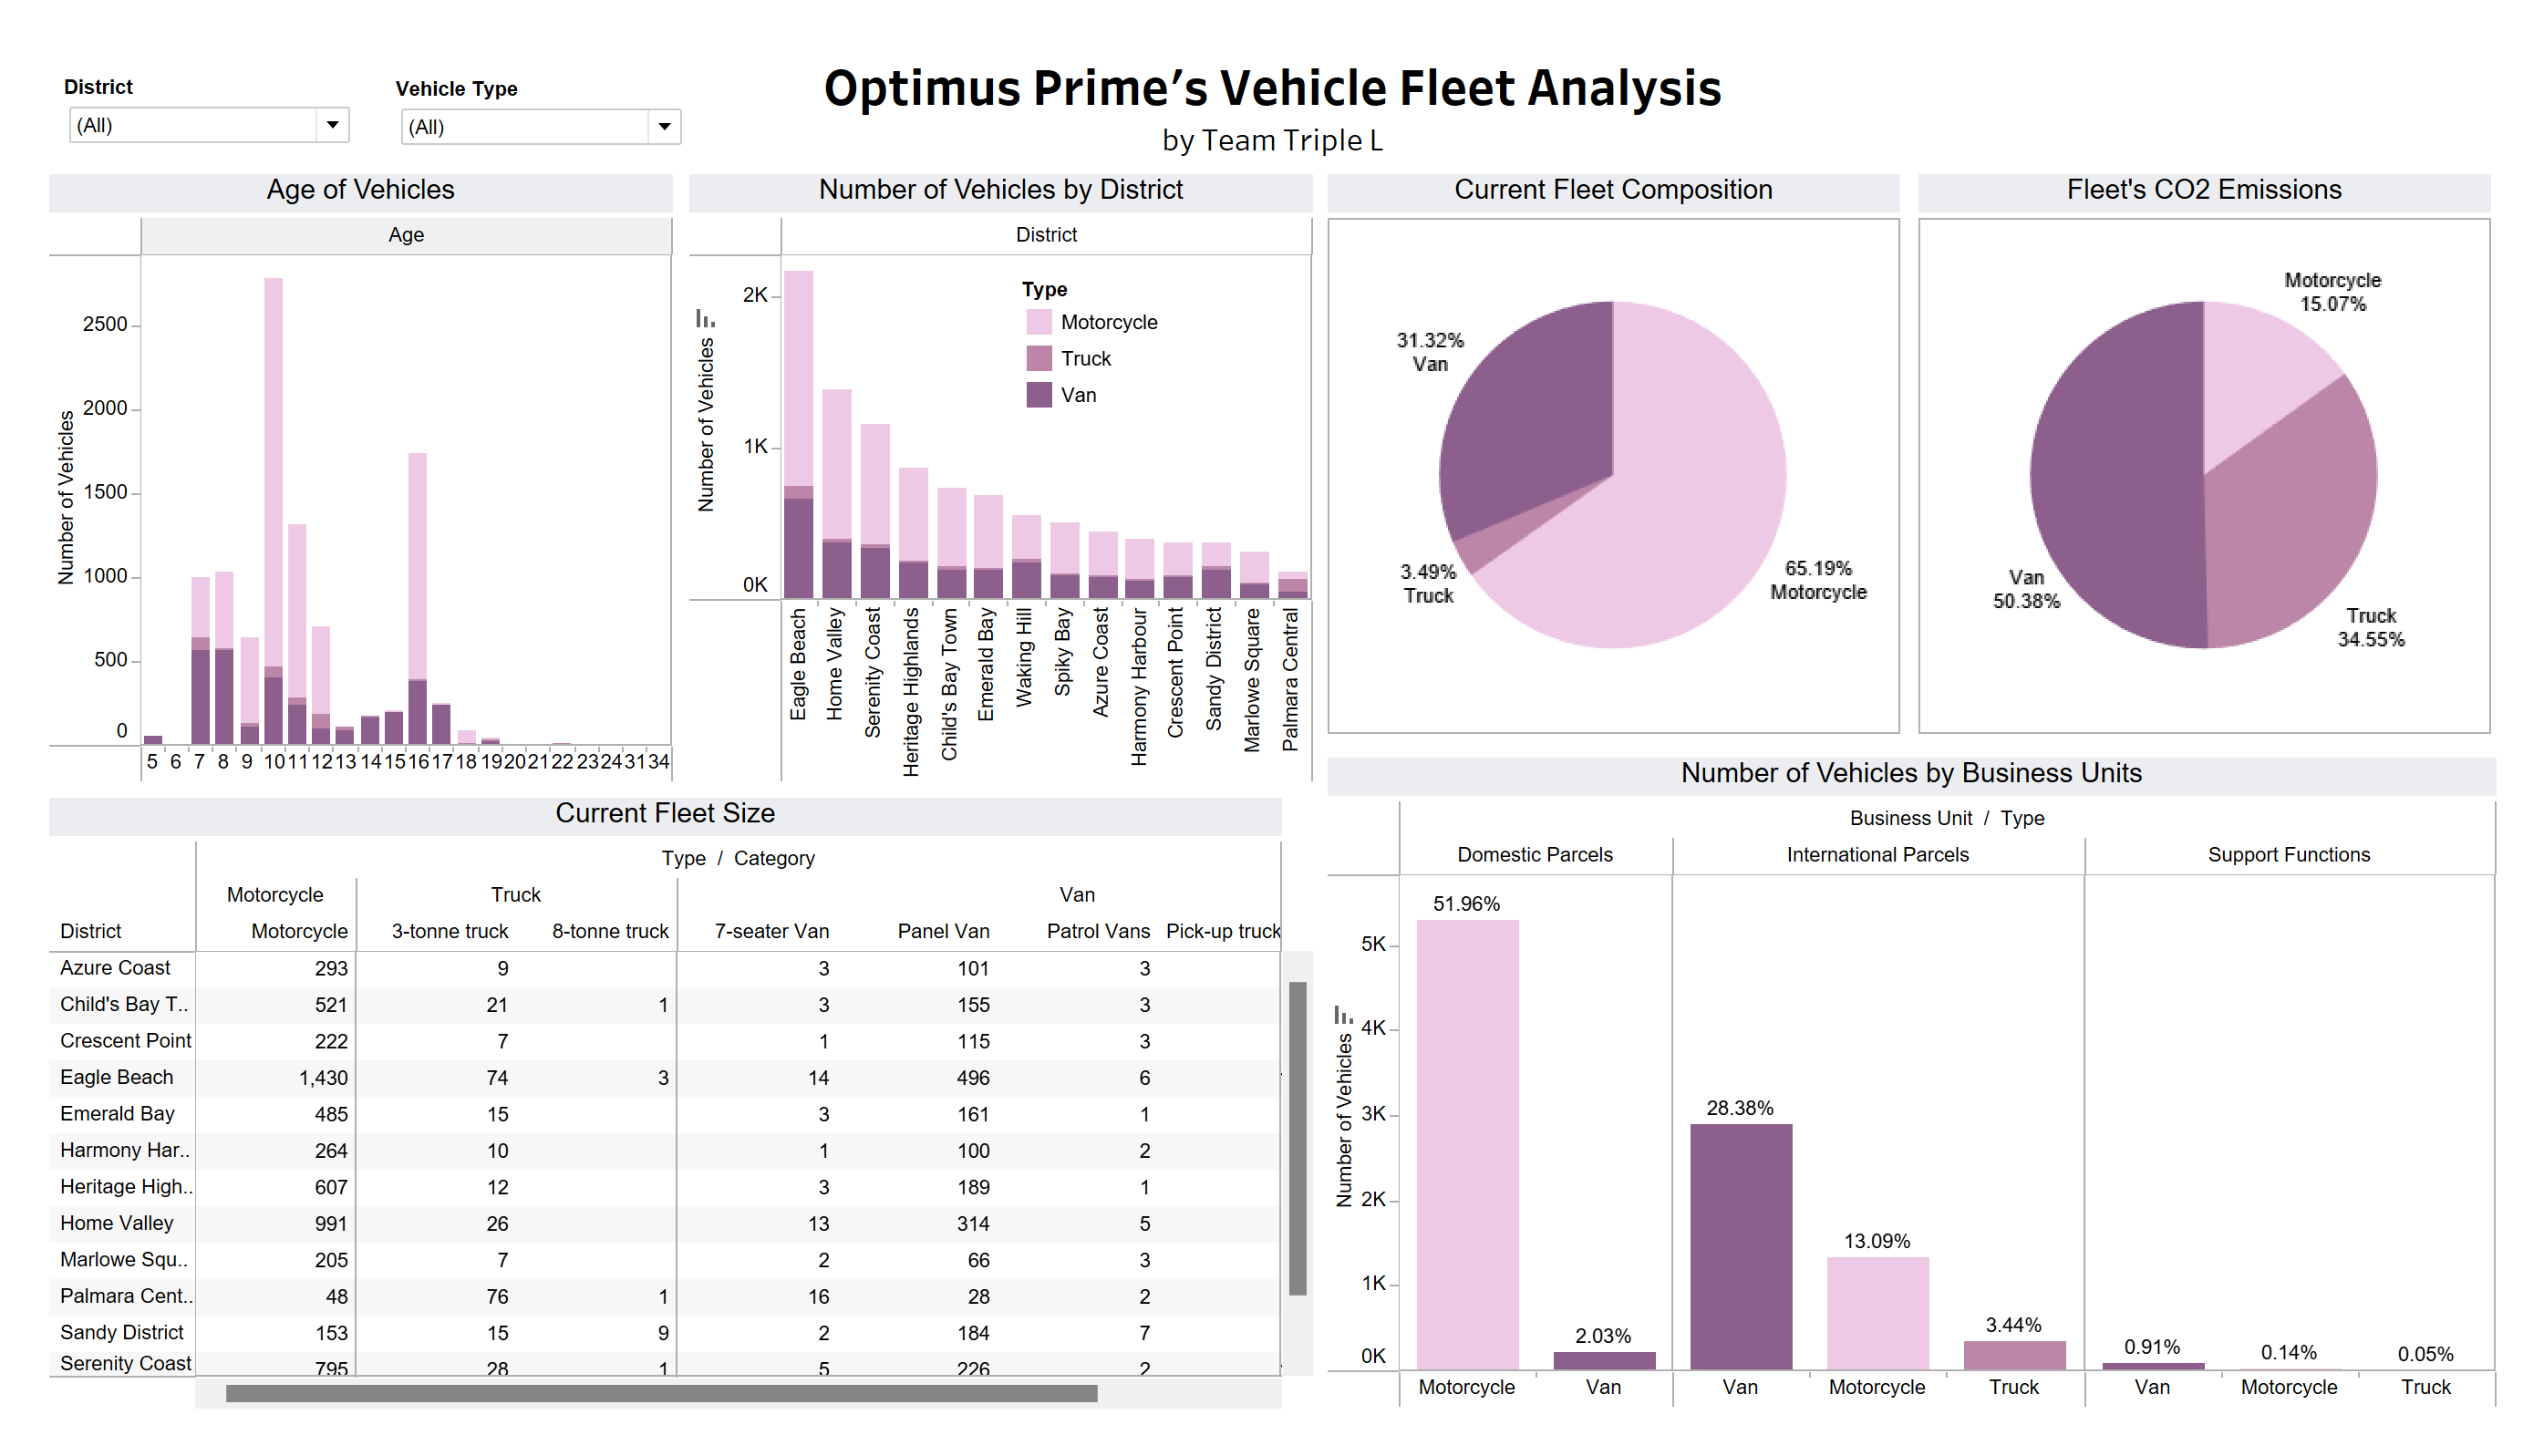Click Heritage Highlands bar in district chart

(x=913, y=533)
